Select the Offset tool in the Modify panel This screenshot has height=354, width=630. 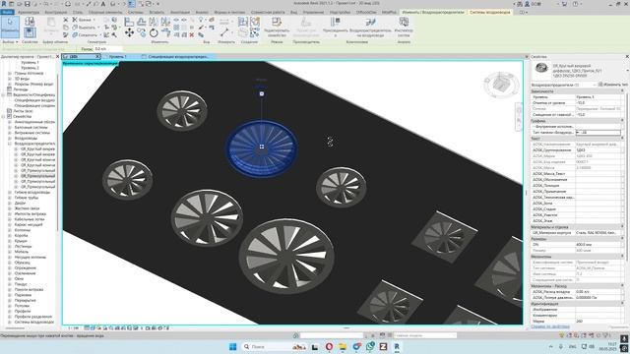142,21
